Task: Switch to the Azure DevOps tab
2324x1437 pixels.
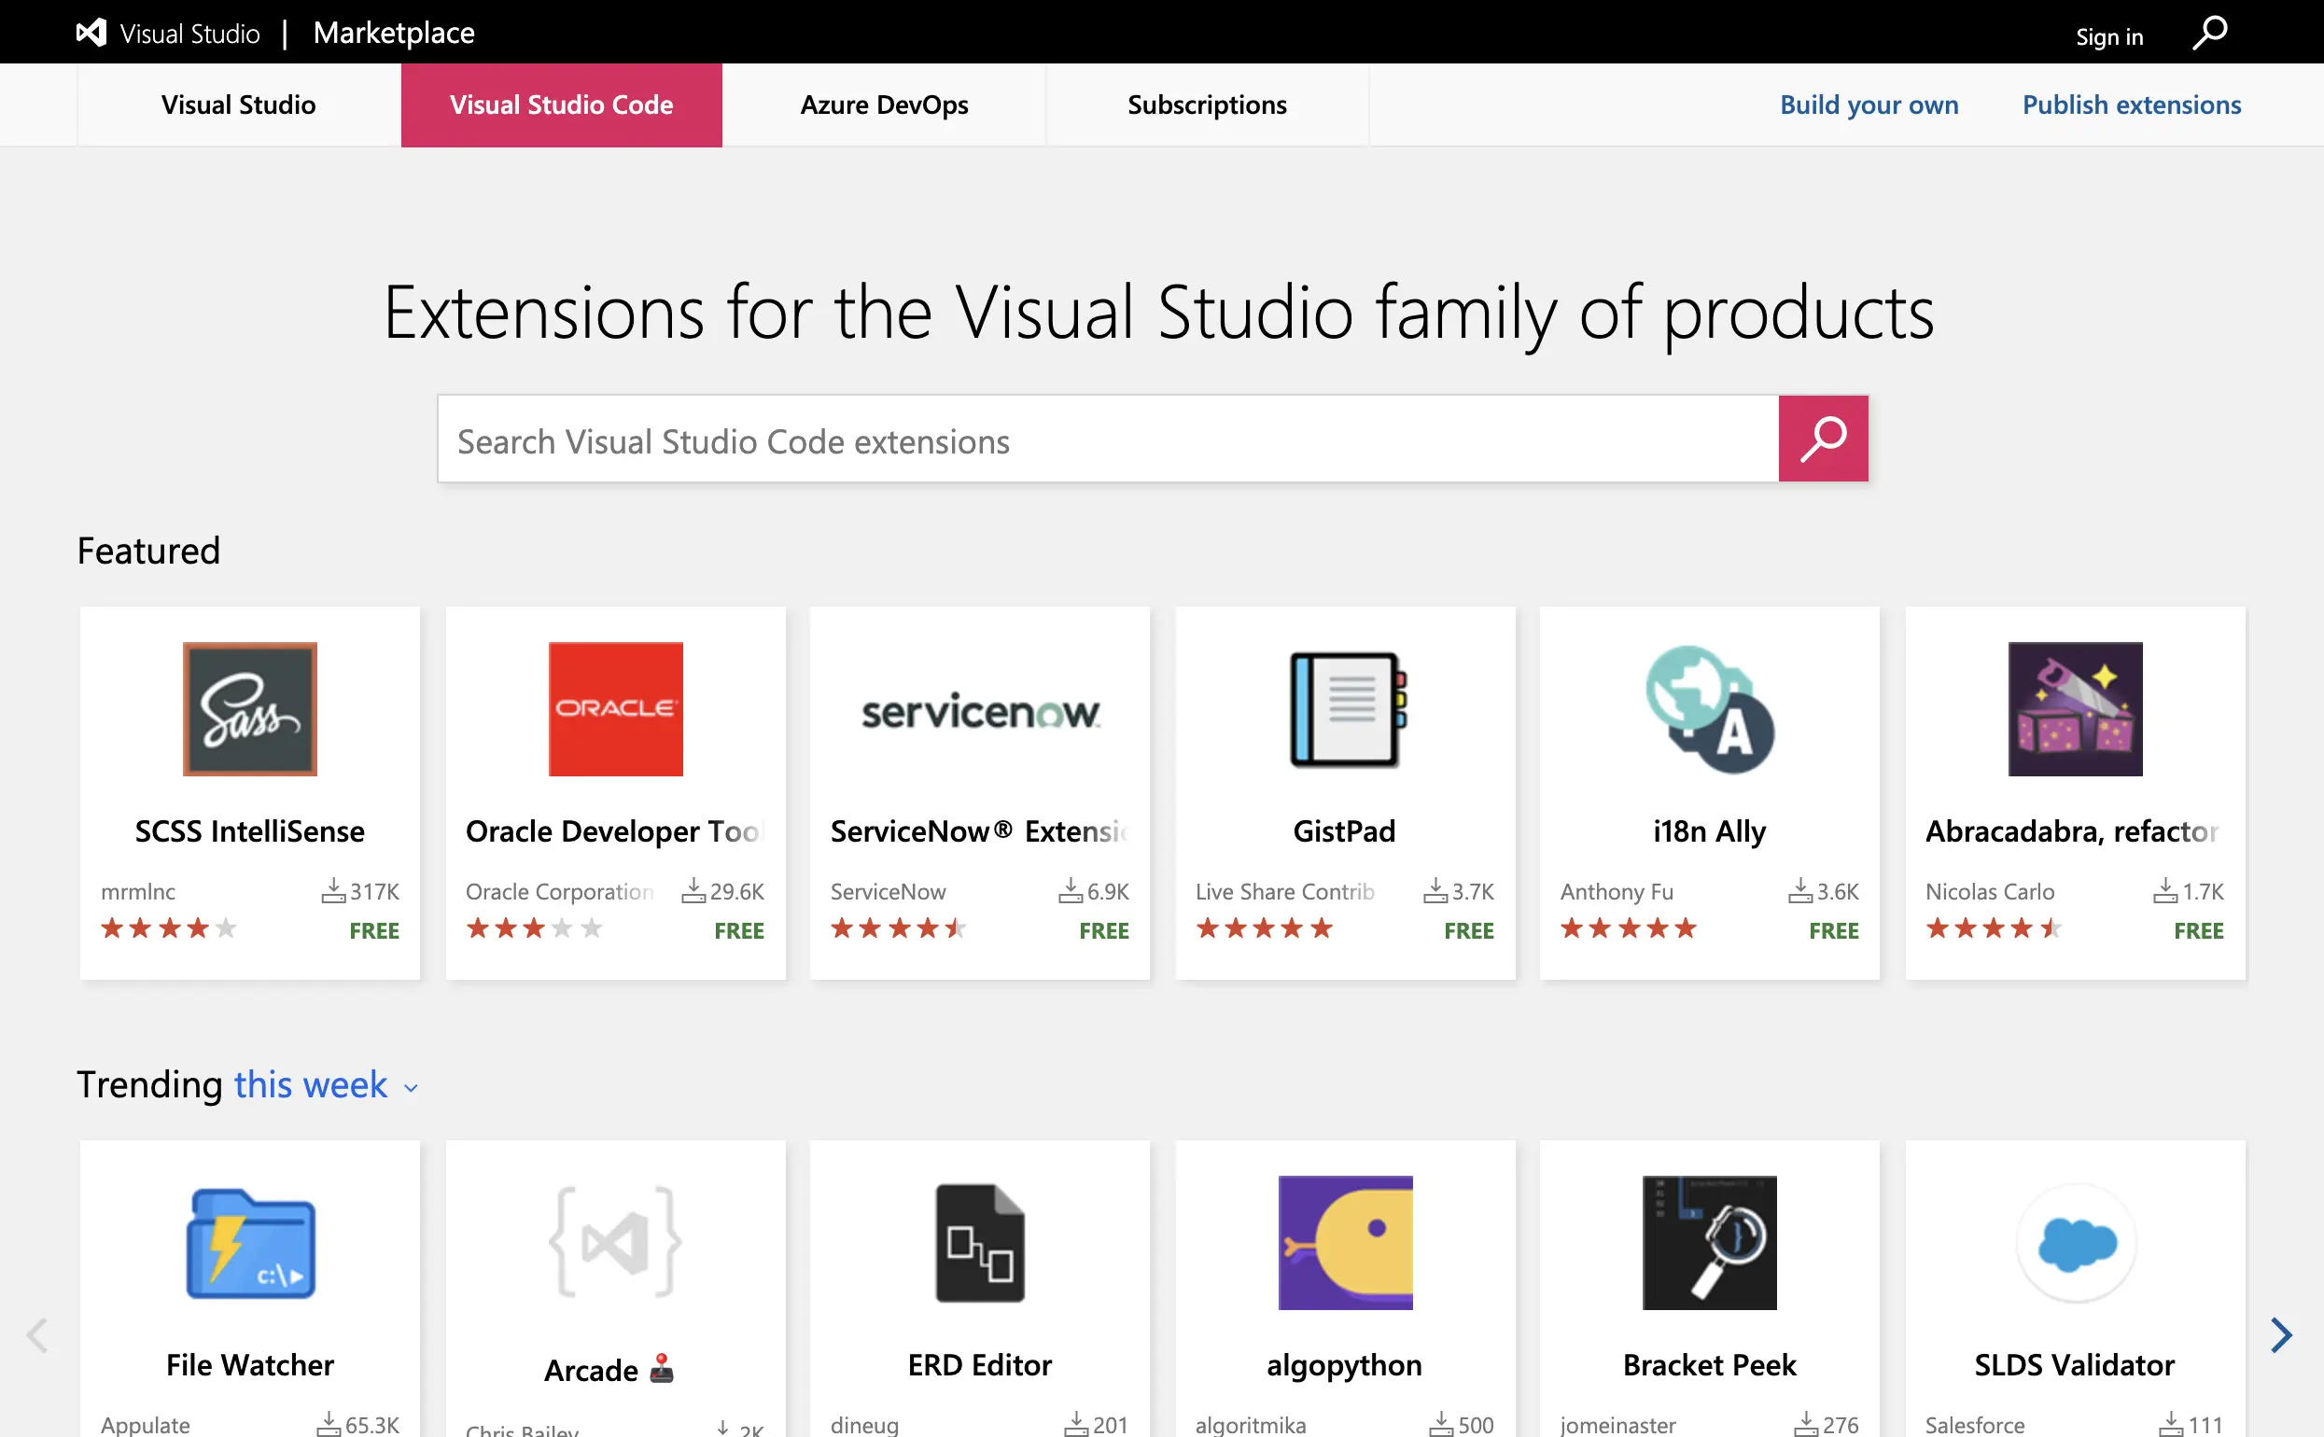Action: [x=884, y=105]
